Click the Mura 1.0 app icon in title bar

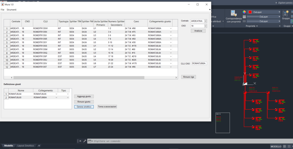[x=2, y=5]
